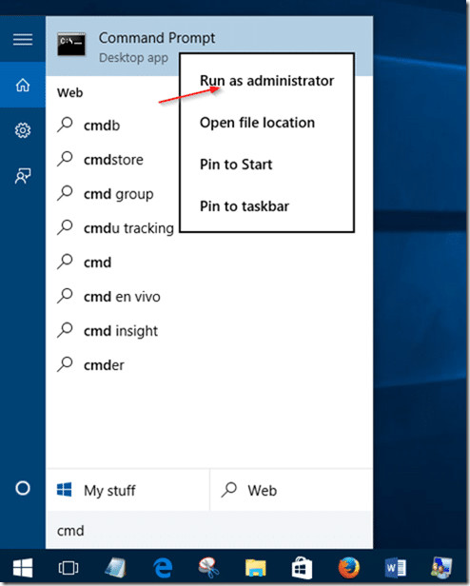Click the search box containing cmd

pyautogui.click(x=209, y=530)
